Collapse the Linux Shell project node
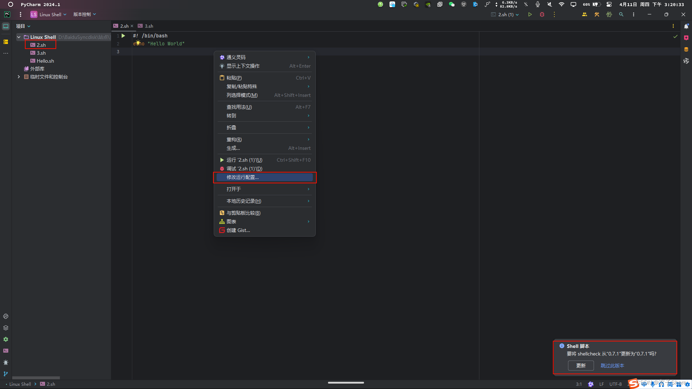The width and height of the screenshot is (692, 389). pos(19,37)
